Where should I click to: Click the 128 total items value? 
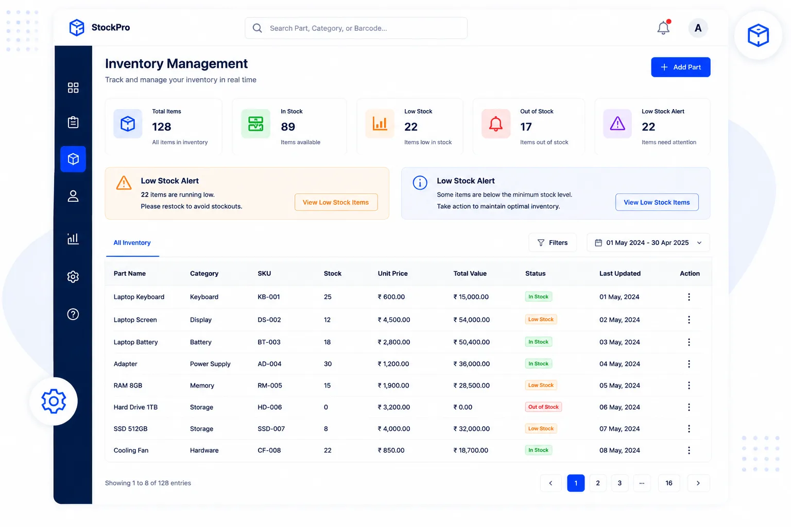[162, 127]
